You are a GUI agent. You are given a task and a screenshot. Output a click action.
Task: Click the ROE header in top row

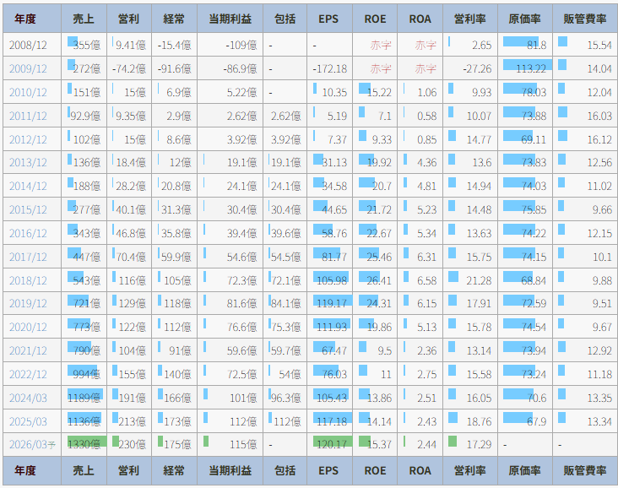(375, 18)
